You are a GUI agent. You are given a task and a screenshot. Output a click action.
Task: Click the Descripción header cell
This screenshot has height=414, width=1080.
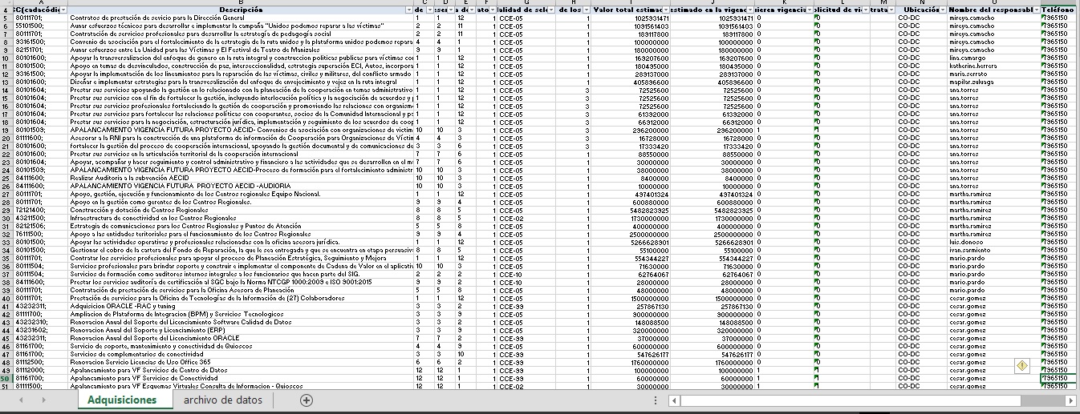click(239, 10)
